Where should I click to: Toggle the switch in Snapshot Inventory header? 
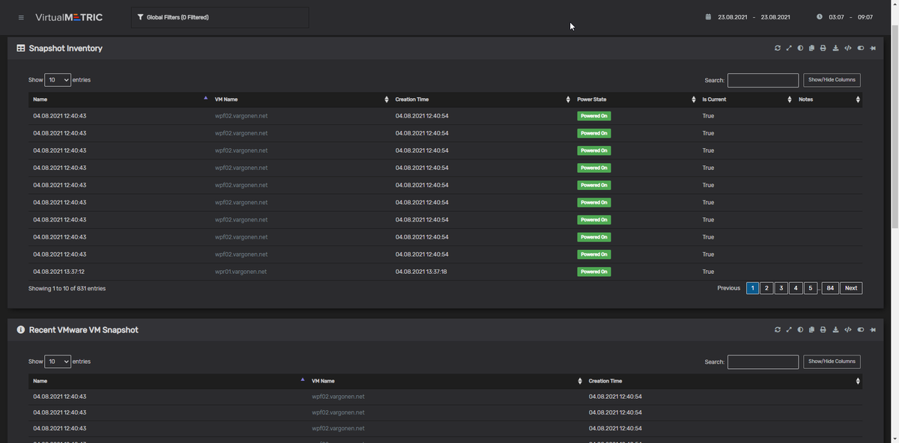tap(861, 48)
